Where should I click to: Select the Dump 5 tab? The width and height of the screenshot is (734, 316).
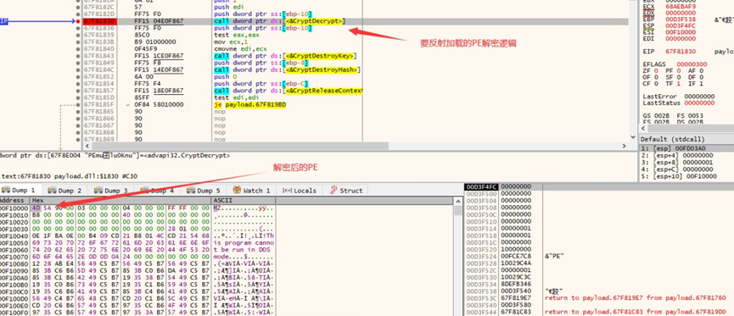click(204, 191)
